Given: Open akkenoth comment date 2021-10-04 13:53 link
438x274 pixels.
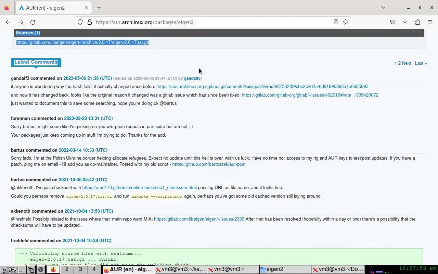Looking at the screenshot, I should pyautogui.click(x=89, y=211).
